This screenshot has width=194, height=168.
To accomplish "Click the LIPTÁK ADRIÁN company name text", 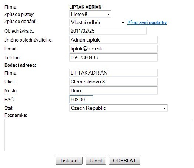I will (x=86, y=7).
